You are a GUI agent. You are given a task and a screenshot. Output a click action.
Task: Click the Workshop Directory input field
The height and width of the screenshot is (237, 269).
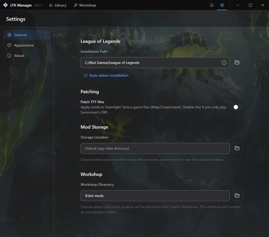(x=155, y=196)
